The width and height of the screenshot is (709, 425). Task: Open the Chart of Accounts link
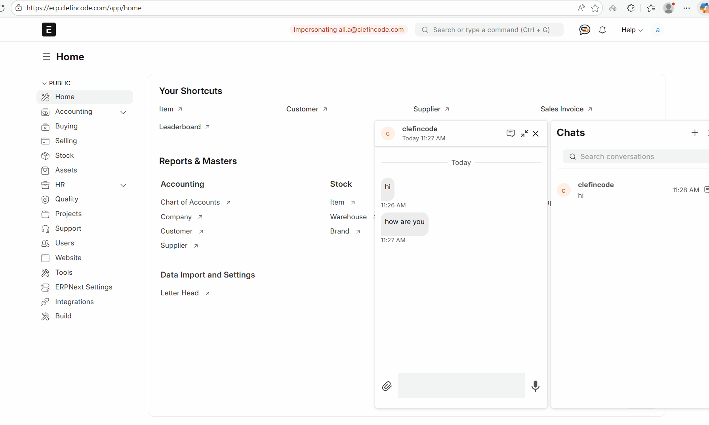[x=190, y=202]
